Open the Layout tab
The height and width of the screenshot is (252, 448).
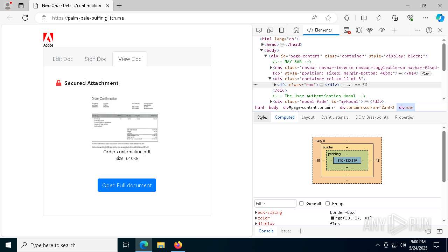[308, 117]
